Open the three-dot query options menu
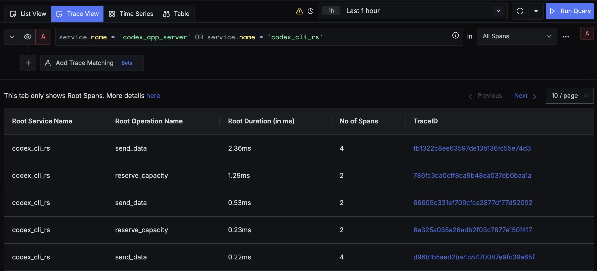 click(x=566, y=37)
